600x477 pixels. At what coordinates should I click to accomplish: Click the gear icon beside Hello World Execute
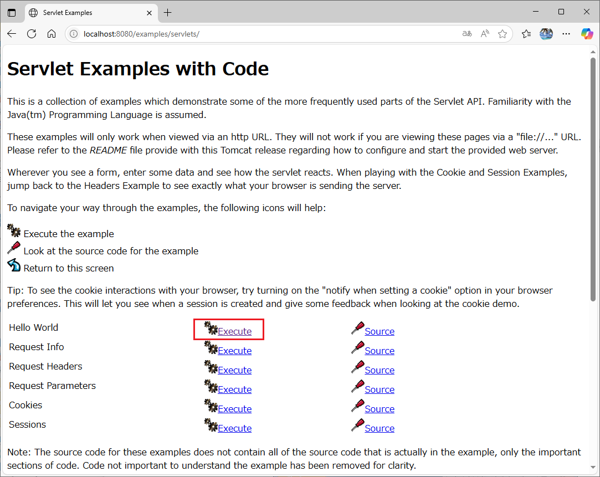coord(211,329)
